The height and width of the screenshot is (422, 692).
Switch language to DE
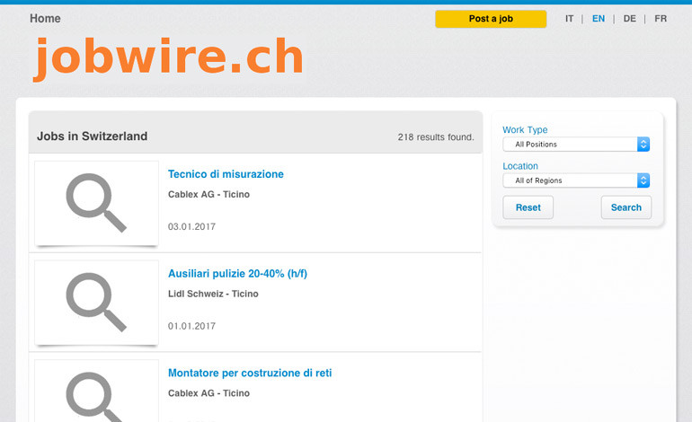click(630, 19)
